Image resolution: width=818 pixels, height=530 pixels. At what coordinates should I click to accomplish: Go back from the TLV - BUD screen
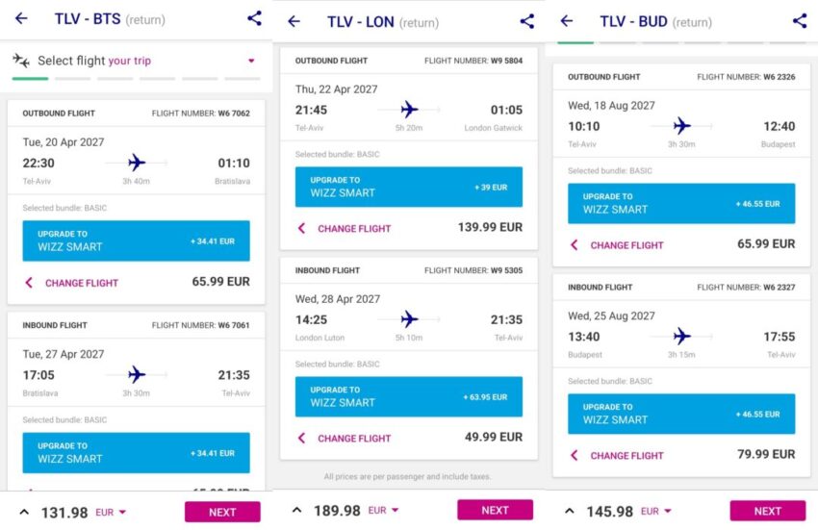coord(567,21)
